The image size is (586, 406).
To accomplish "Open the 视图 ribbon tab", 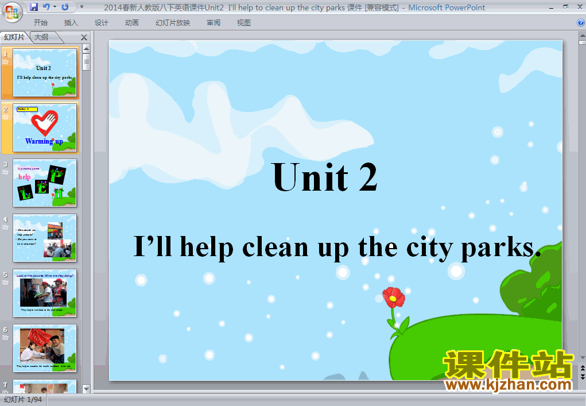I will click(244, 23).
